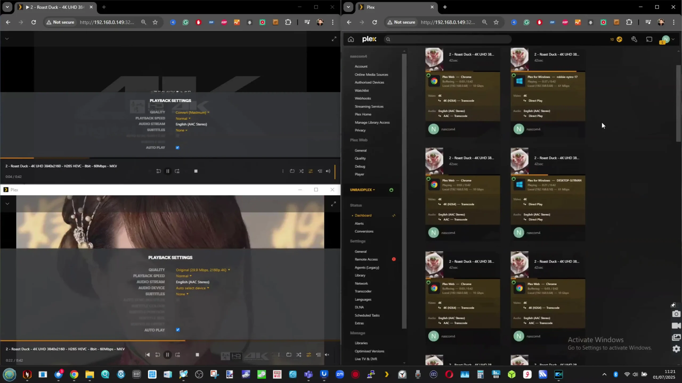Click the seek bar in Chrome Plex player

click(170, 158)
